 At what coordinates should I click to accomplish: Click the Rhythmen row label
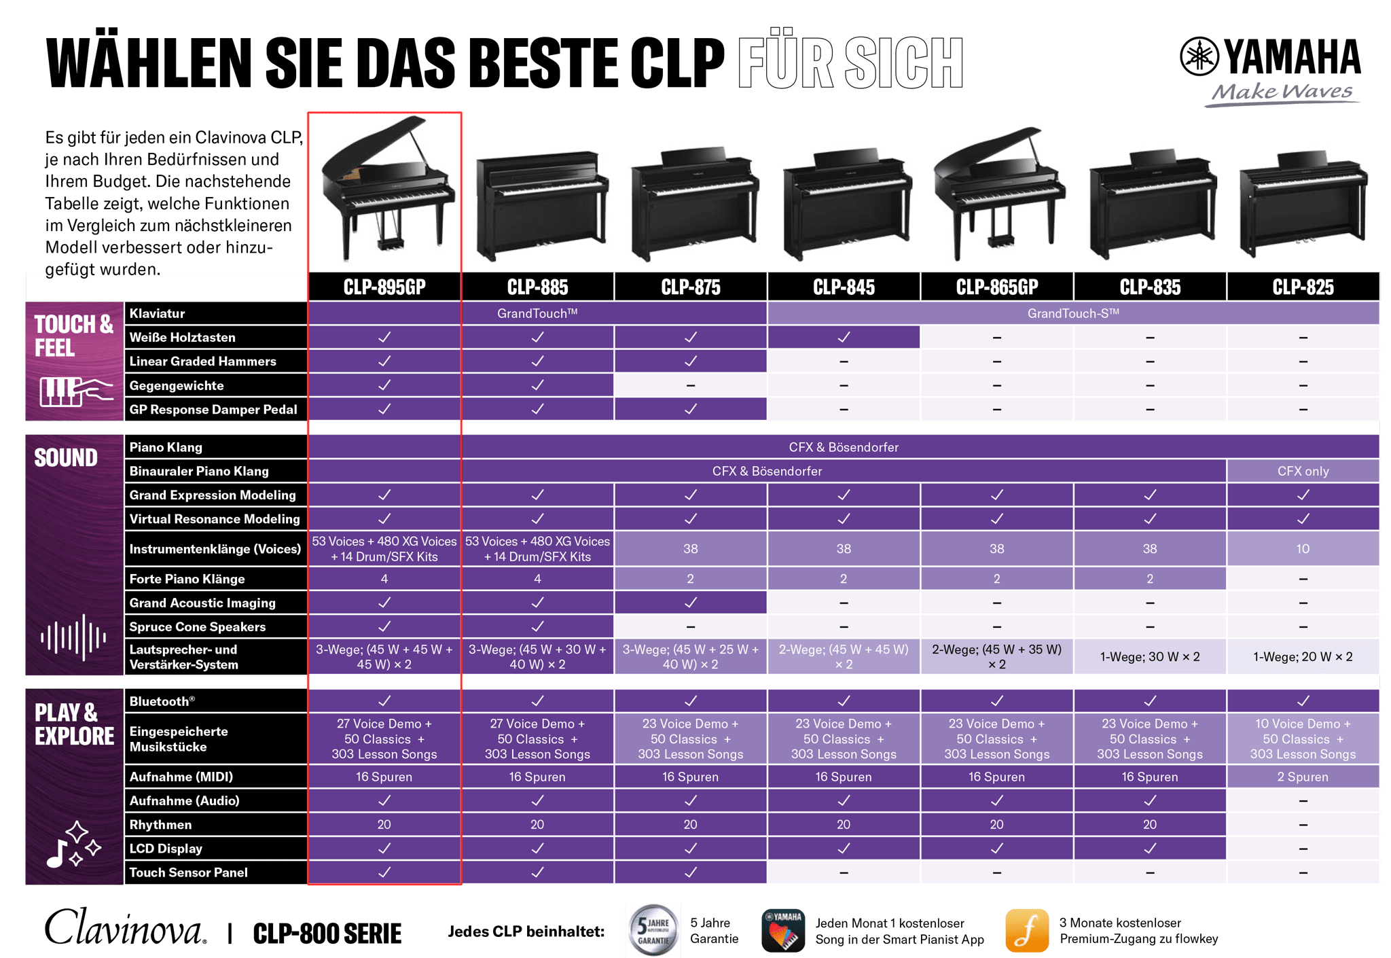(215, 824)
